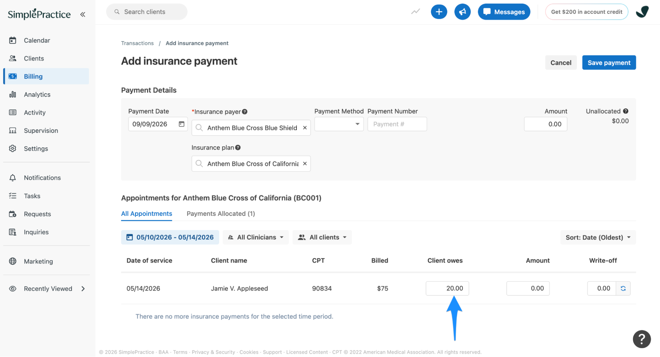Open Clients in the sidebar

pos(46,58)
